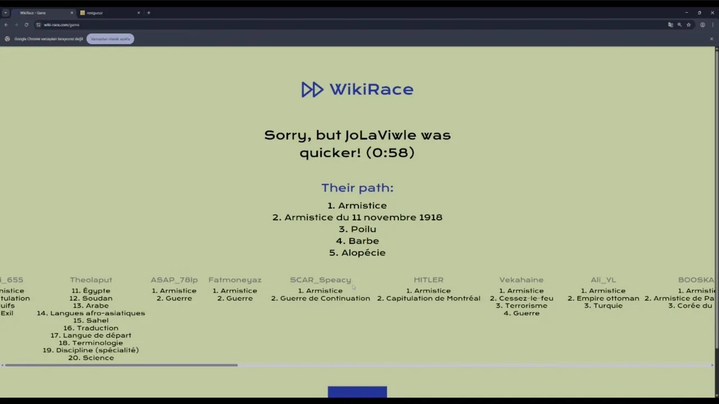Click the WikiRace fast-forward logo icon
The image size is (719, 404).
pyautogui.click(x=312, y=89)
